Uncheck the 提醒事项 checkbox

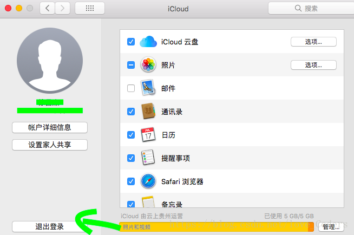(x=131, y=158)
